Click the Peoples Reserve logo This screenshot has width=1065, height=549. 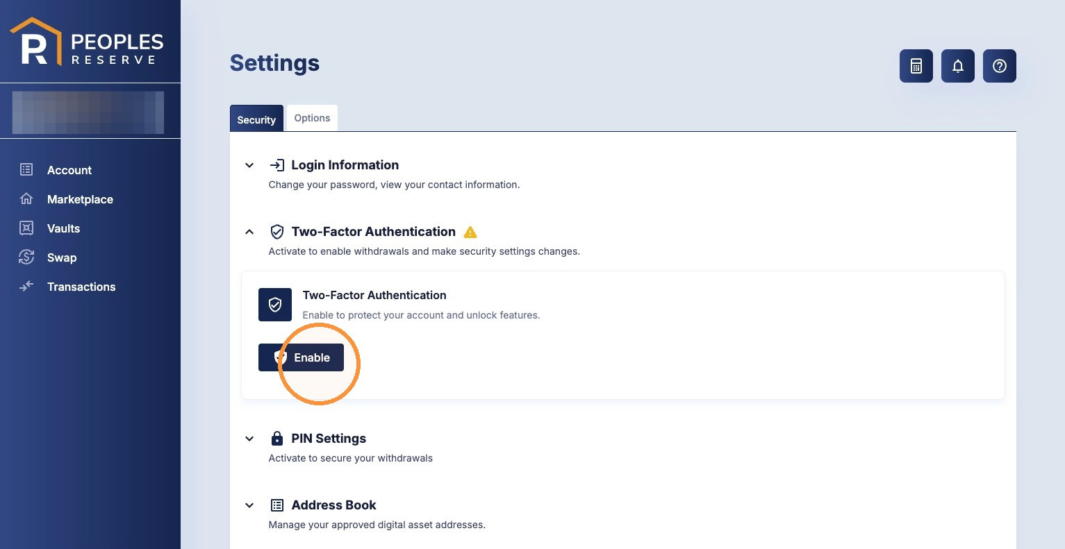tap(87, 42)
